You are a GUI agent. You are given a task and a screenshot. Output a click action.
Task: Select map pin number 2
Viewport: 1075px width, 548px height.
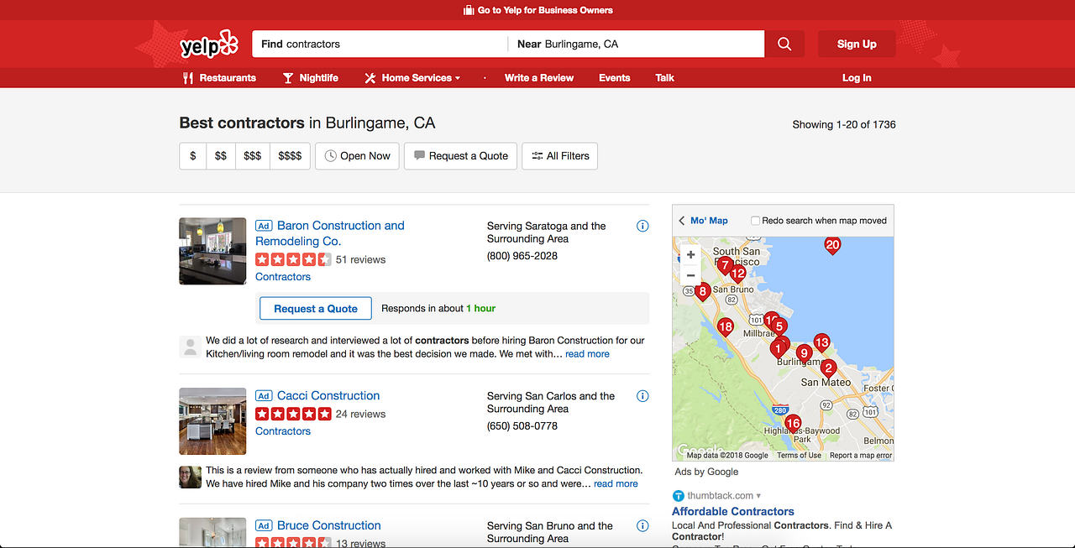[828, 368]
